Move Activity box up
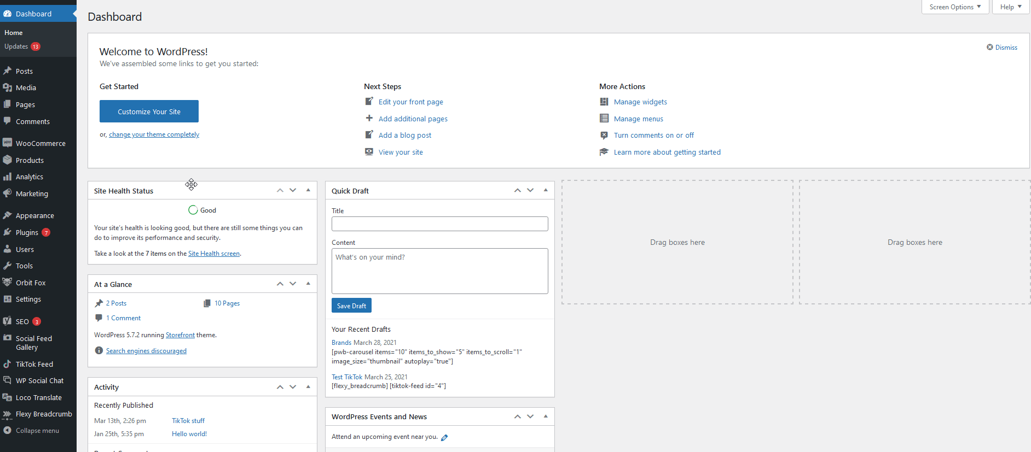Image resolution: width=1031 pixels, height=452 pixels. pos(280,386)
